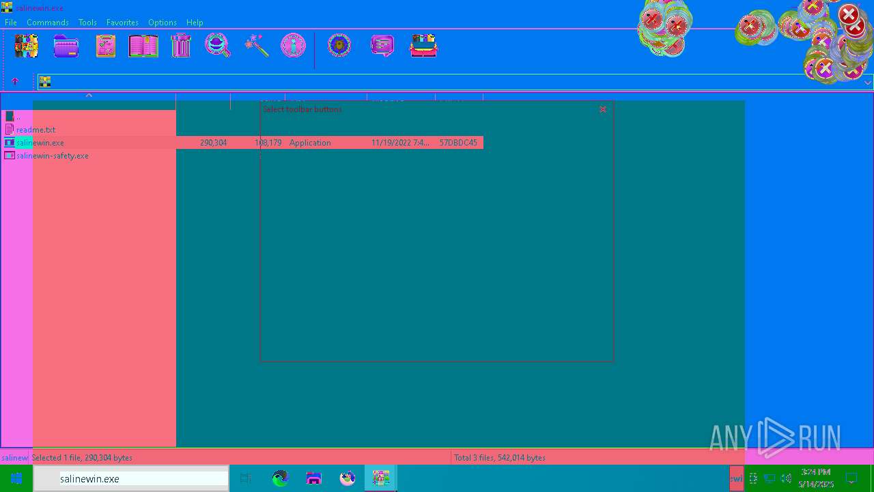Viewport: 874px width, 492px height.
Task: Click the Select toolbar buttons title
Action: coord(302,109)
